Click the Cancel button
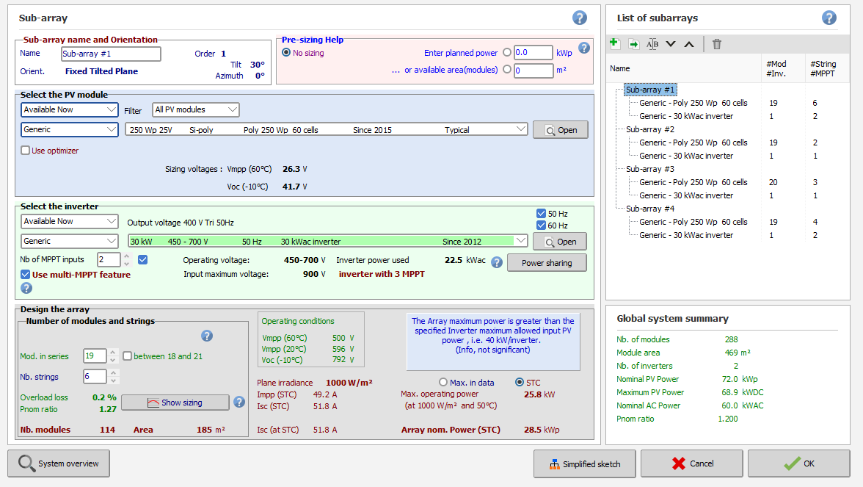Screen dimensions: 863x487 pos(692,464)
